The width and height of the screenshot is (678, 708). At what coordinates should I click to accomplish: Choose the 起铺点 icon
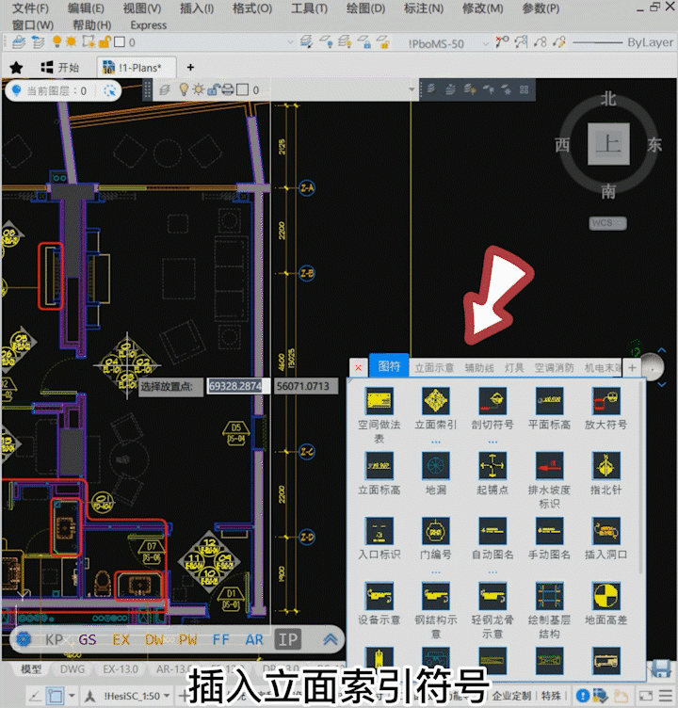click(x=492, y=465)
